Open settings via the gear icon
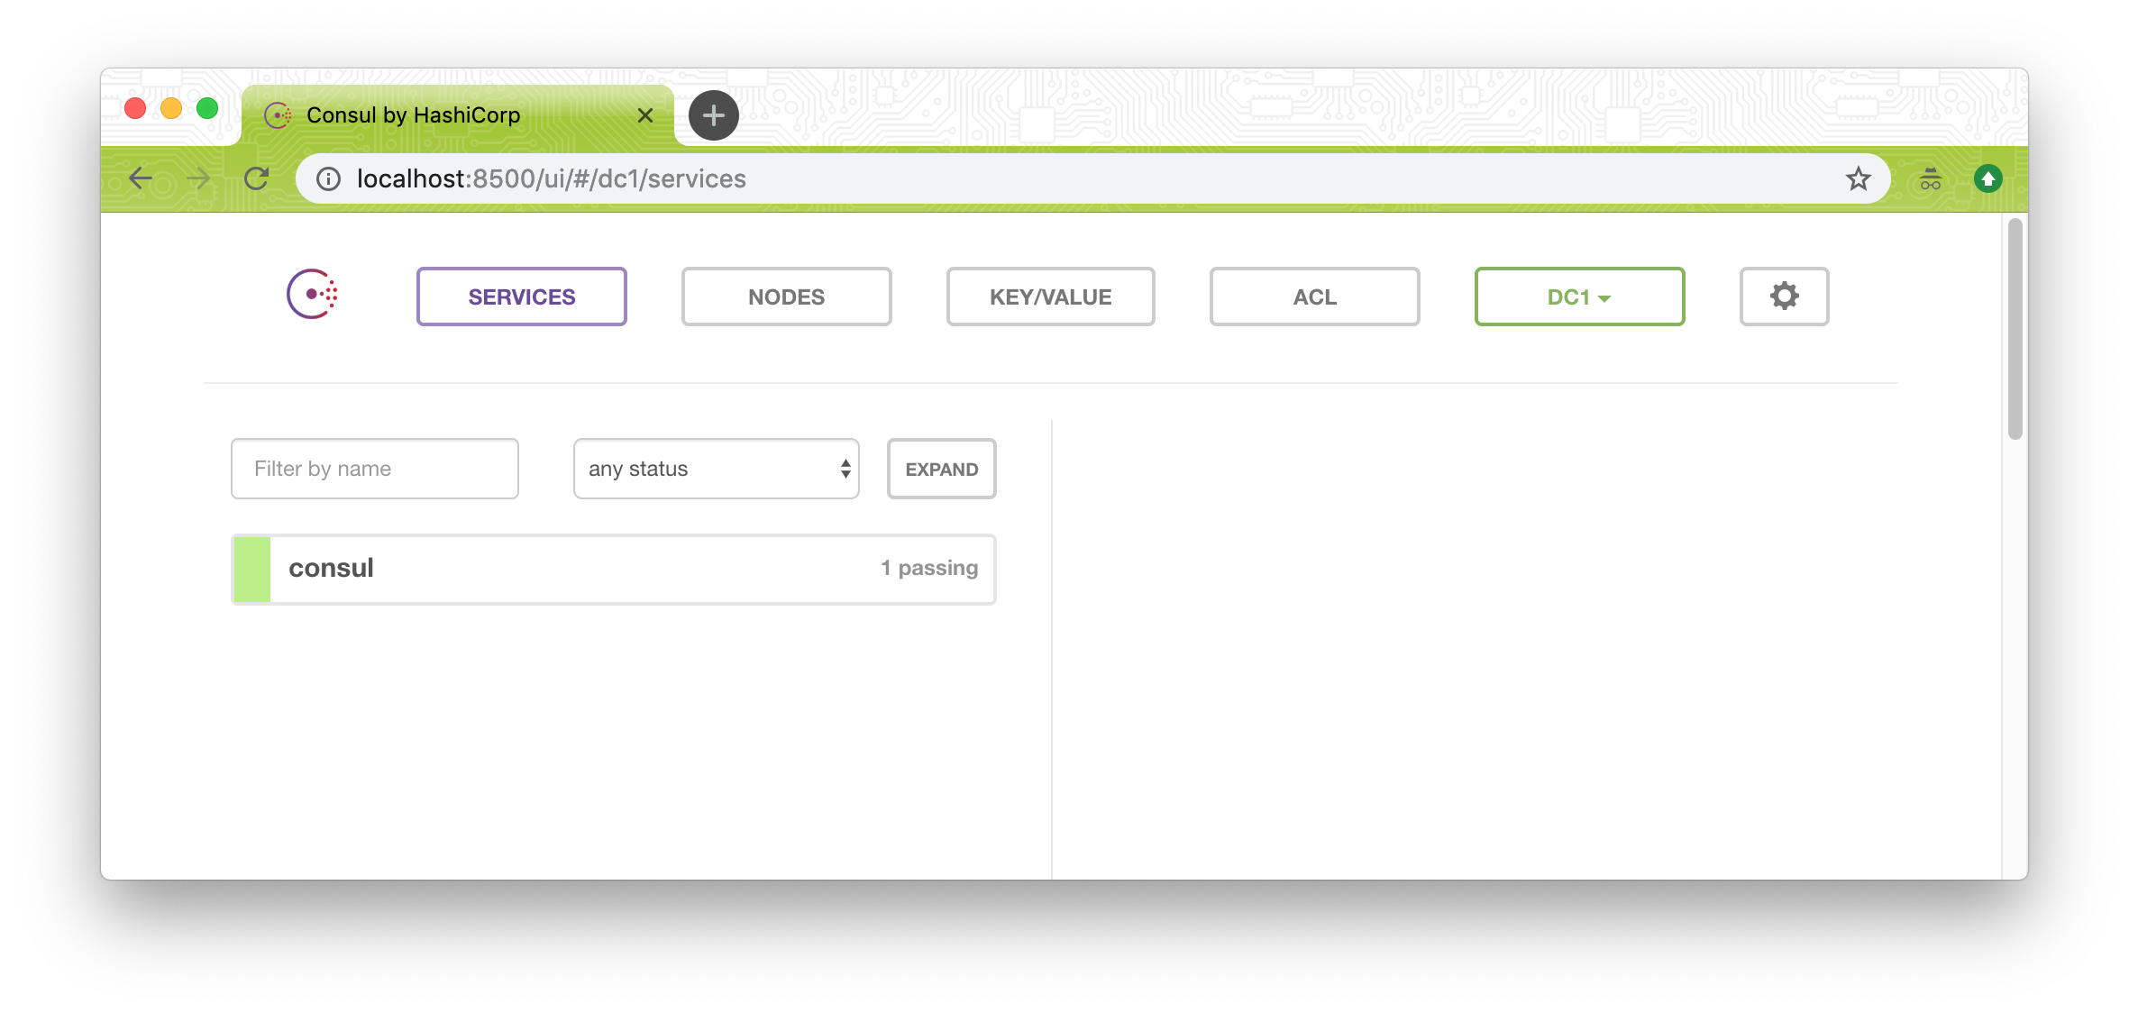 [x=1783, y=297]
